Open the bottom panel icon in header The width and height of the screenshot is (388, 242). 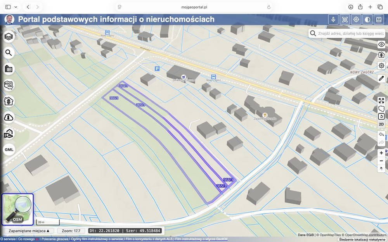tap(379, 19)
